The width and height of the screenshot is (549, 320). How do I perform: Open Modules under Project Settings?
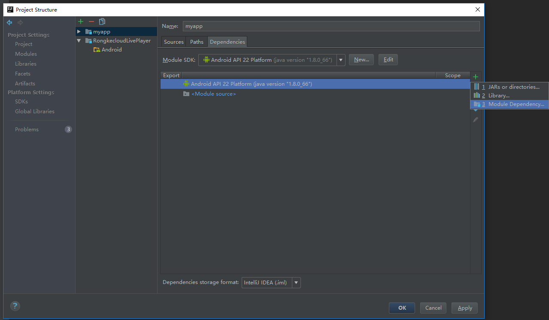coord(26,54)
